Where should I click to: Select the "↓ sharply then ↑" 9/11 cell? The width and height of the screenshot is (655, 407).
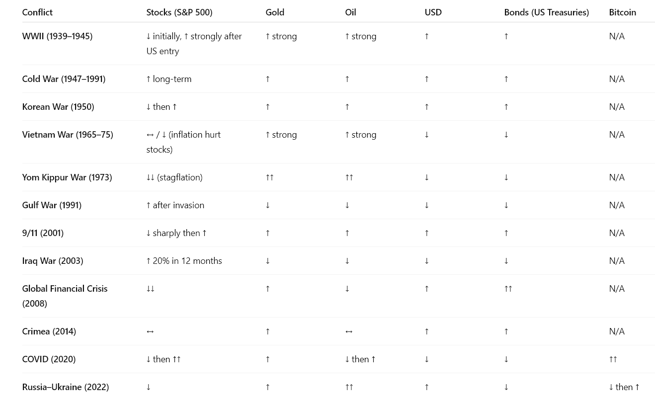pos(176,233)
